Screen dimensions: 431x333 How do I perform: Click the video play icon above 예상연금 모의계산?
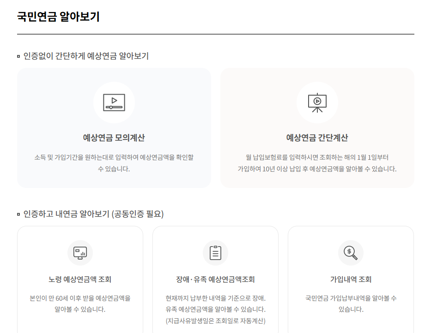pyautogui.click(x=114, y=103)
